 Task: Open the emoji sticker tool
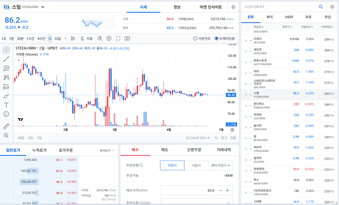pos(6,114)
